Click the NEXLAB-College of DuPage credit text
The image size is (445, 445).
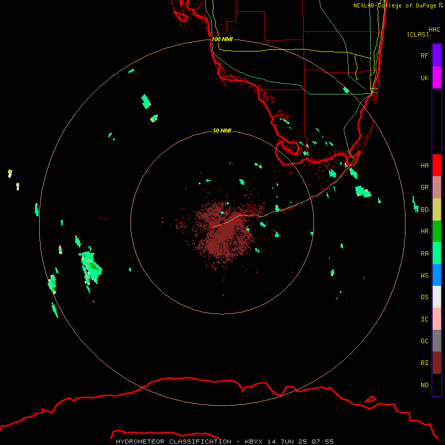pyautogui.click(x=395, y=5)
